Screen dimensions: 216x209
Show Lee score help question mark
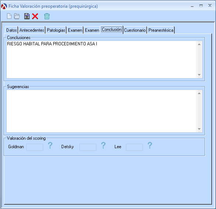(x=150, y=145)
